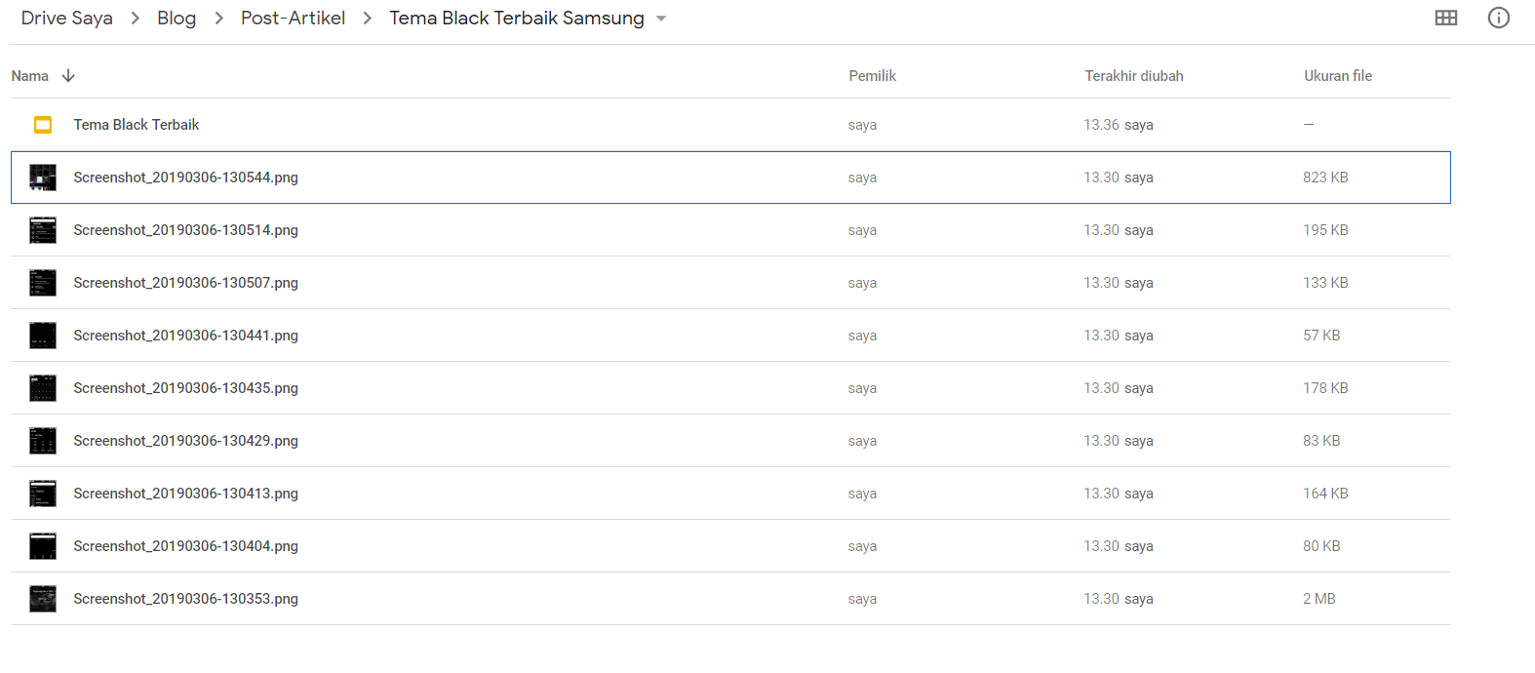This screenshot has width=1535, height=673.
Task: Navigate to Blog folder in breadcrumb
Action: 177,18
